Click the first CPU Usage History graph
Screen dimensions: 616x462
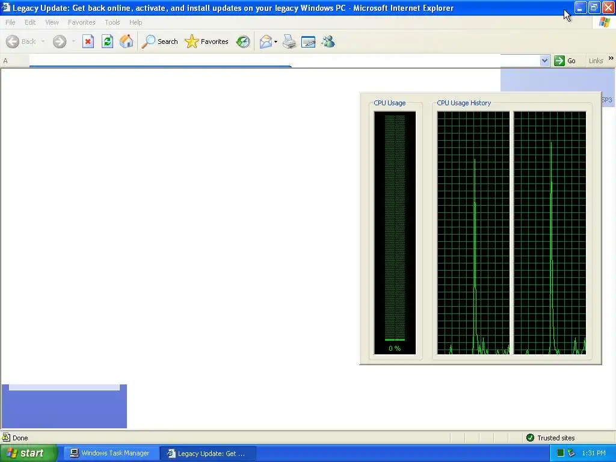(473, 233)
